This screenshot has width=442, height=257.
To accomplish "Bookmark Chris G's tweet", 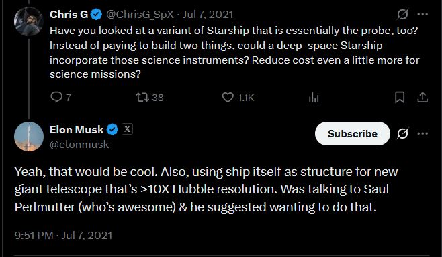I will (x=400, y=97).
